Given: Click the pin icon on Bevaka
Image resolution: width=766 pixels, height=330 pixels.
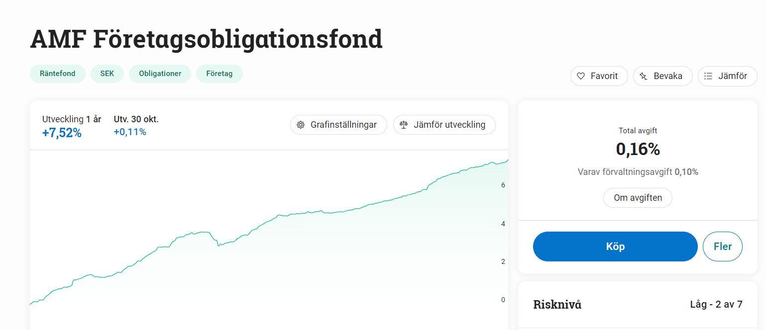Looking at the screenshot, I should click(x=644, y=76).
